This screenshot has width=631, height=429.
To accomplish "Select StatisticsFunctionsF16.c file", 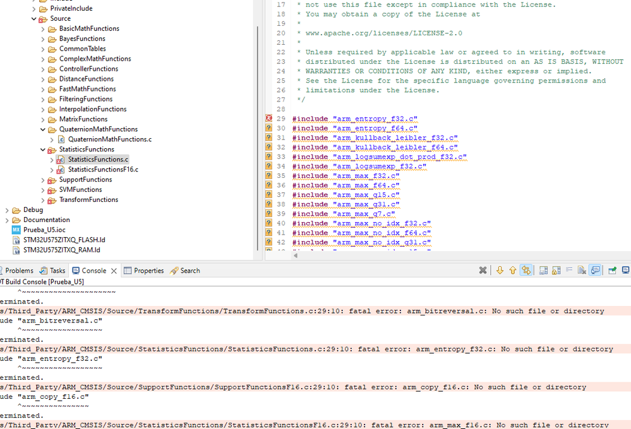I will [x=103, y=169].
